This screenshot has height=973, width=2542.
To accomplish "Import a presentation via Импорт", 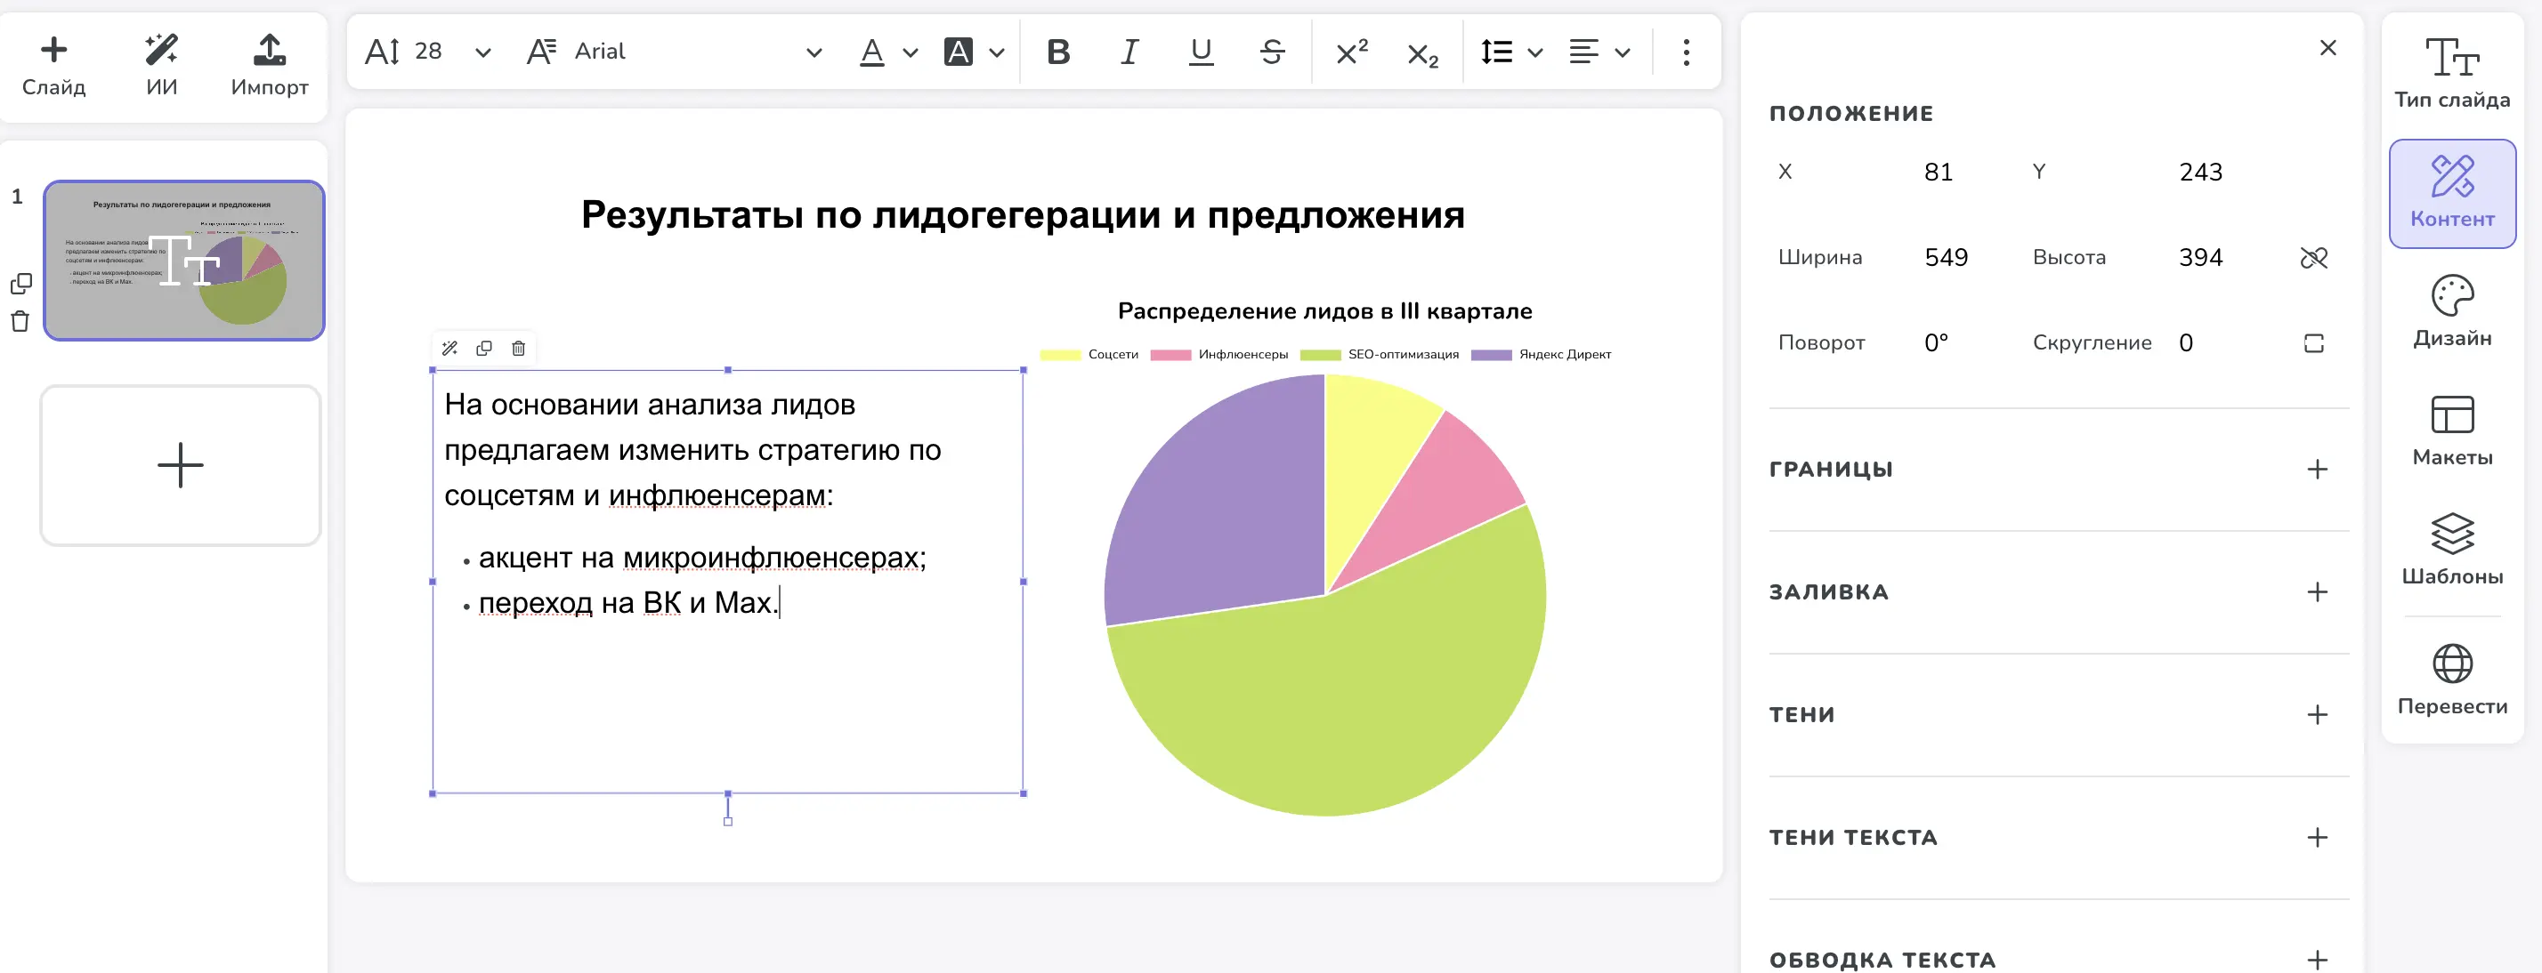I will [267, 64].
